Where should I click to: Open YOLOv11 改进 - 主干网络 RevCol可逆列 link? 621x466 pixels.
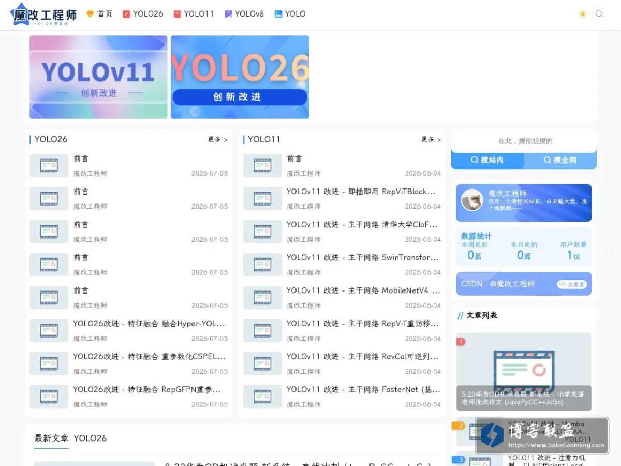[363, 357]
